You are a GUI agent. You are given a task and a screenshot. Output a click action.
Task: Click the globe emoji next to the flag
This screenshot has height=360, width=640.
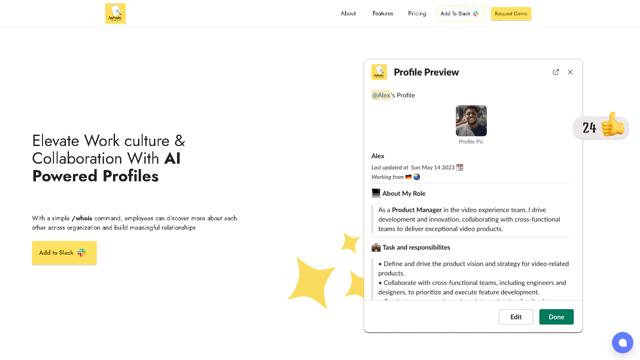point(416,177)
